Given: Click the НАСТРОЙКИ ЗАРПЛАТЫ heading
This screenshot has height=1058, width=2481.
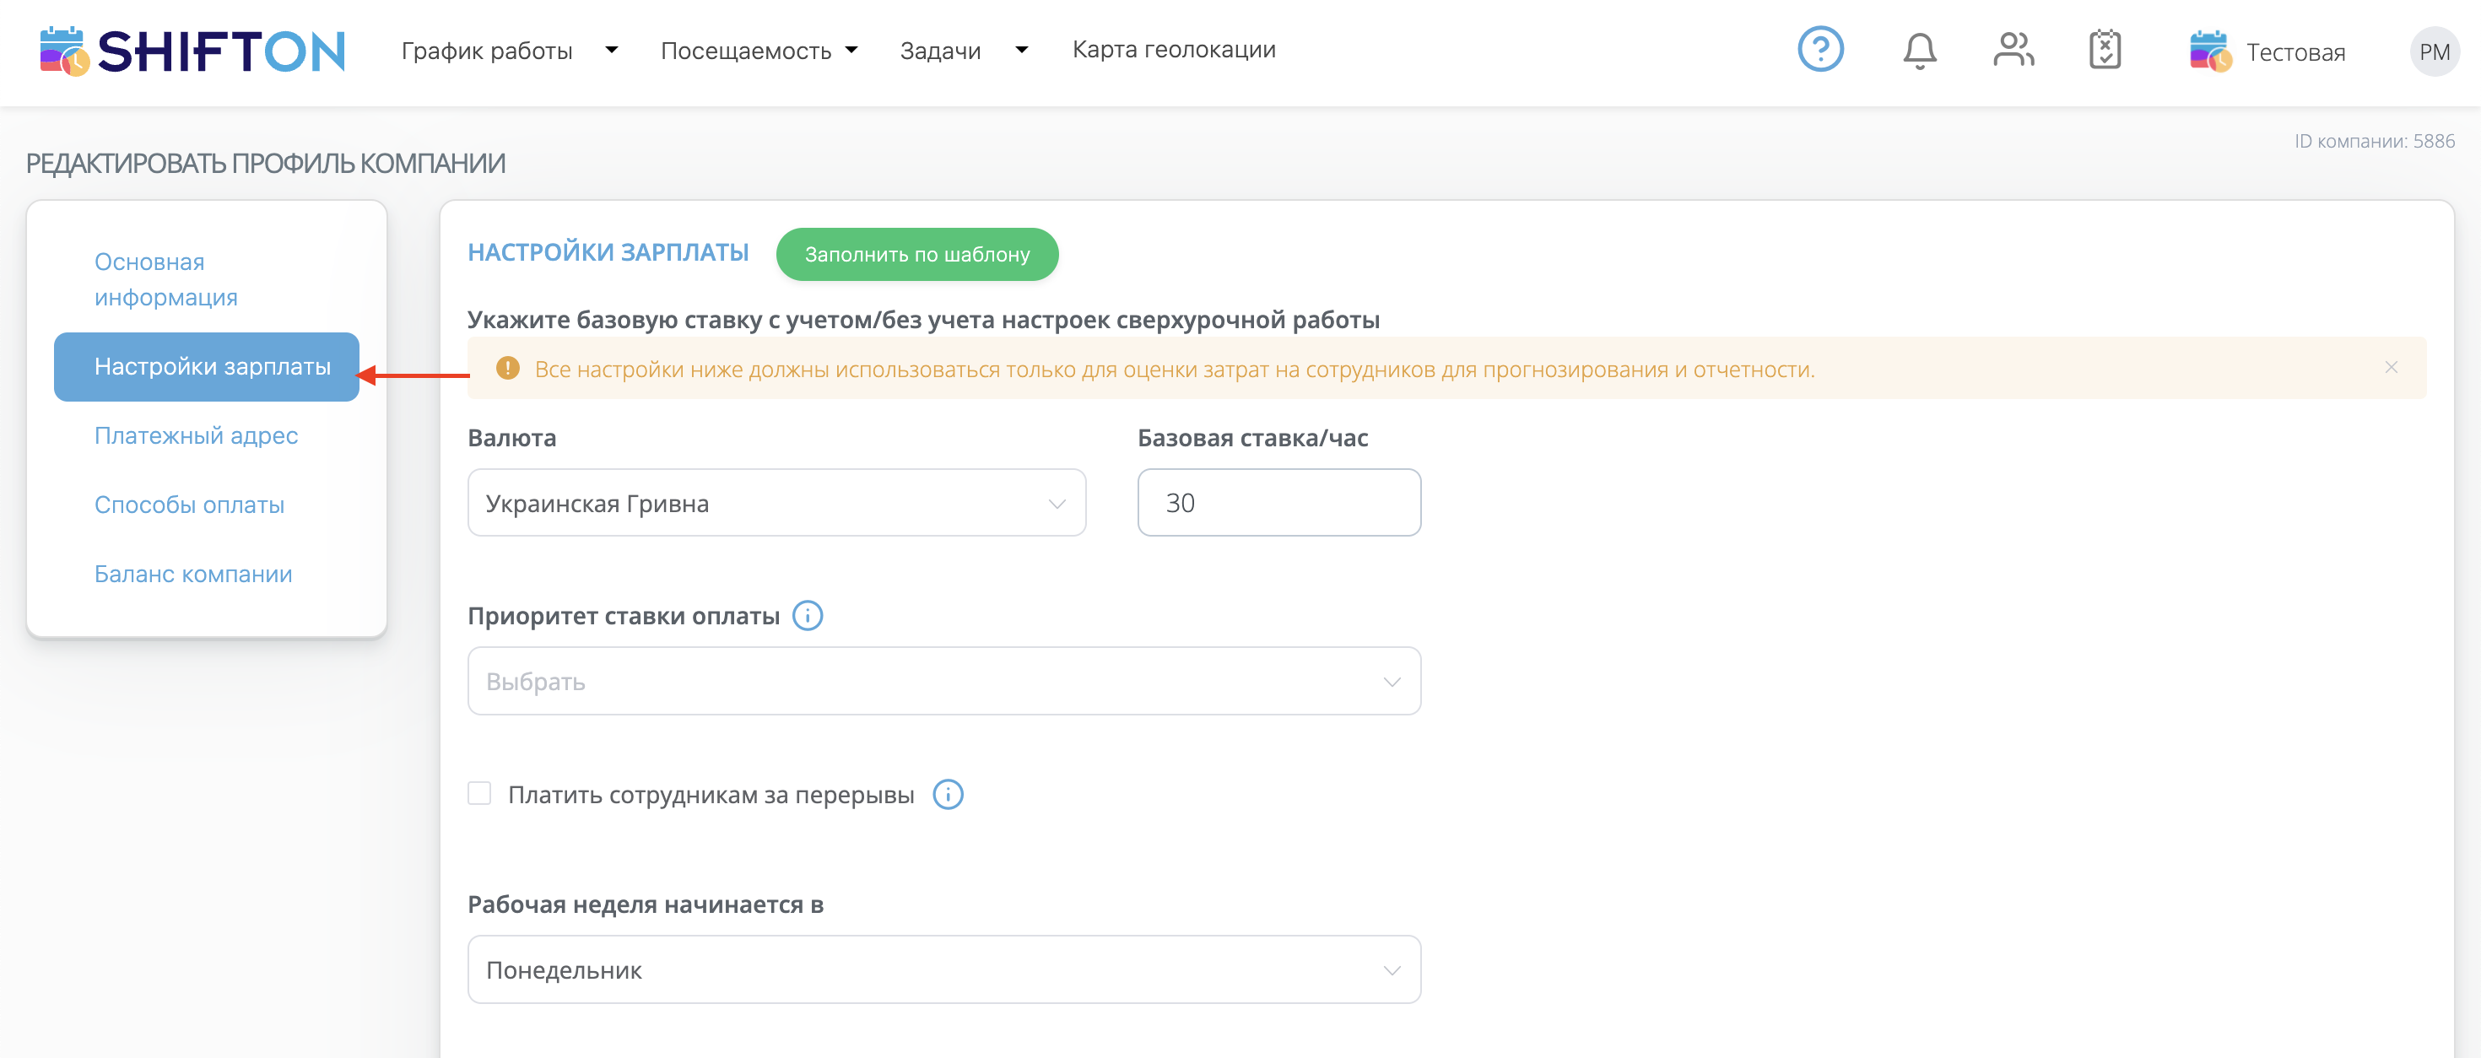Looking at the screenshot, I should (x=608, y=253).
